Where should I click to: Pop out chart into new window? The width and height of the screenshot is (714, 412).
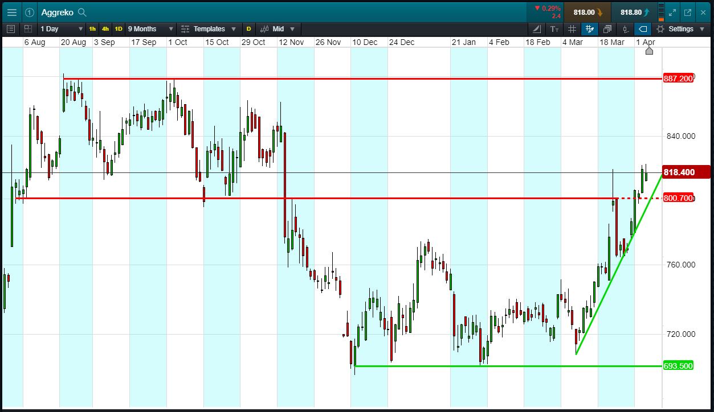click(x=688, y=12)
